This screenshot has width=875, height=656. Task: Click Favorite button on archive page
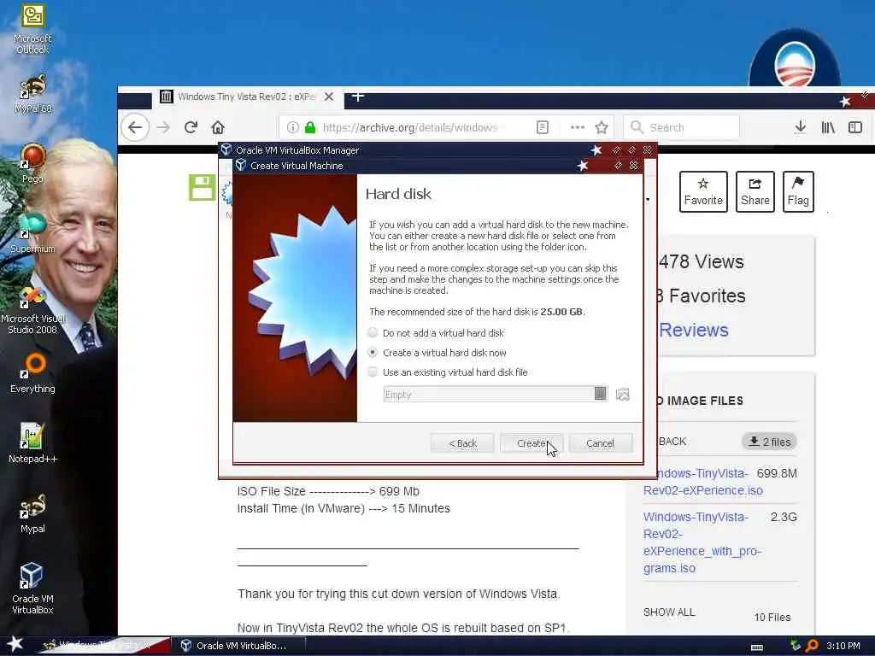pyautogui.click(x=703, y=191)
